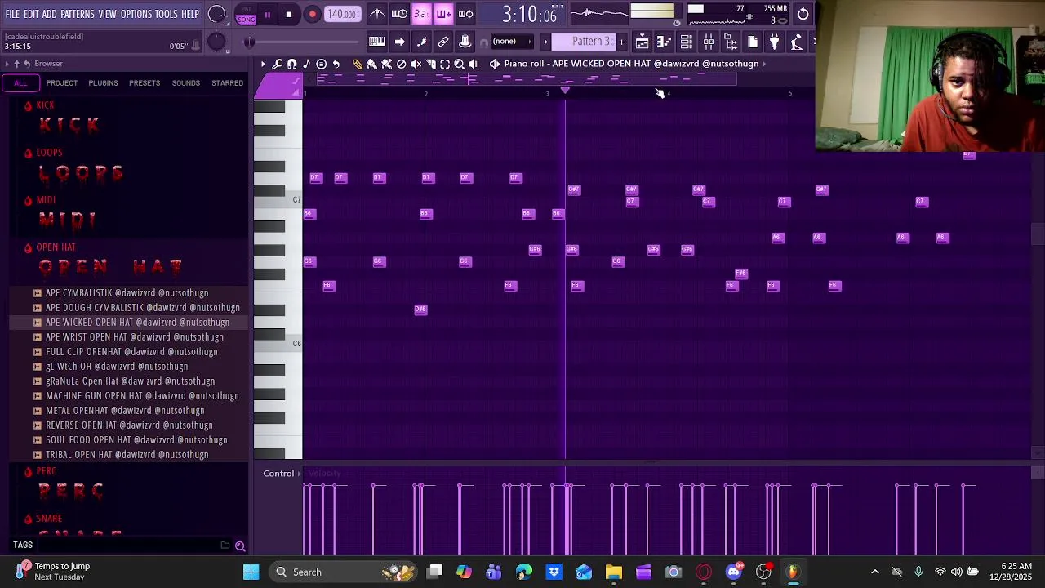Click the Playback scrub speaker tool
The width and height of the screenshot is (1045, 588).
pos(474,64)
